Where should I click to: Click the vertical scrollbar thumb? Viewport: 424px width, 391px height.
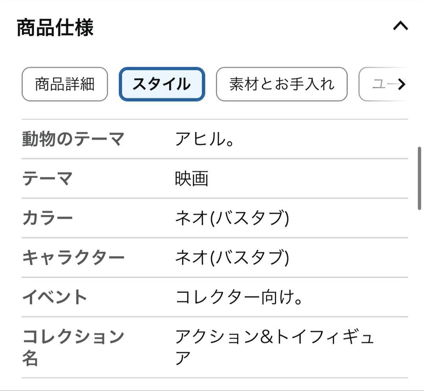click(x=419, y=178)
